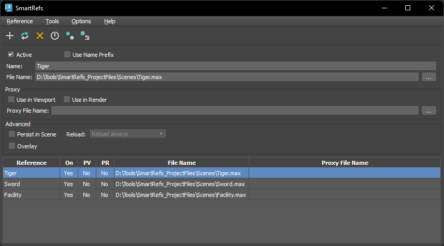This screenshot has height=246, width=444.
Task: Click the empty Proxy File Name field
Action: [235, 111]
